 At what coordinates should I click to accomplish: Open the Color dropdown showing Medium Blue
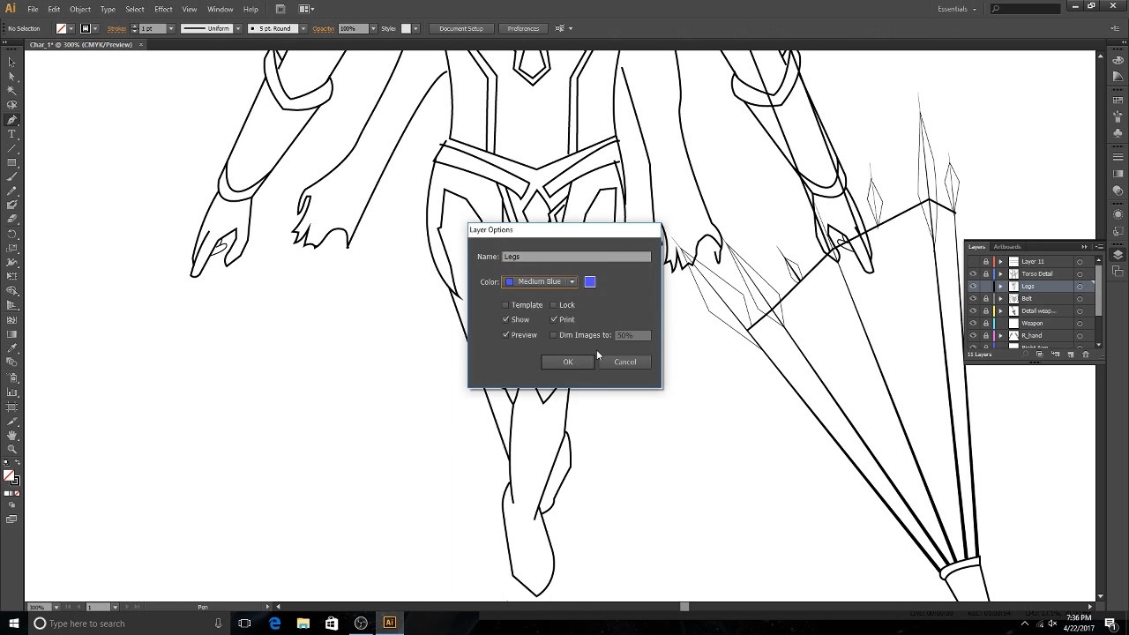click(x=540, y=282)
